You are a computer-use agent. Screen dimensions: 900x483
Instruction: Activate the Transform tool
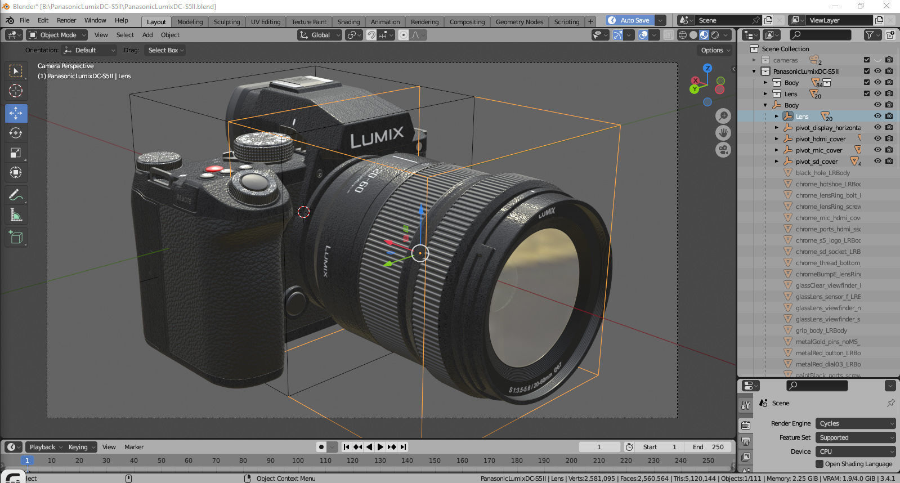[16, 172]
